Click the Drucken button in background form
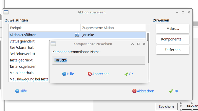Screen dimensions: 198x111 190,106
